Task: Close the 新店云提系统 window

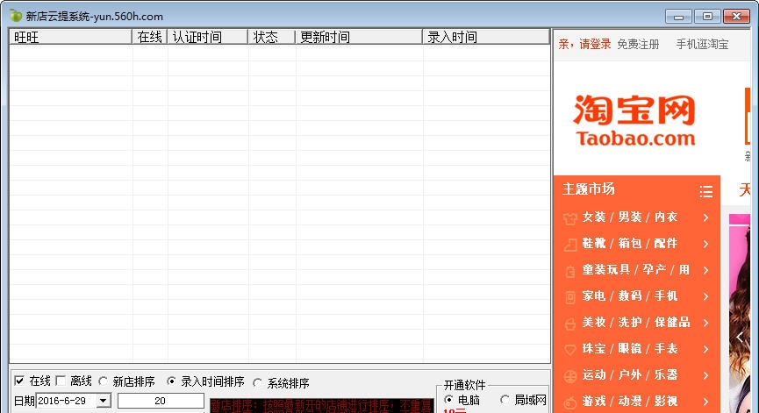Action: pyautogui.click(x=736, y=17)
